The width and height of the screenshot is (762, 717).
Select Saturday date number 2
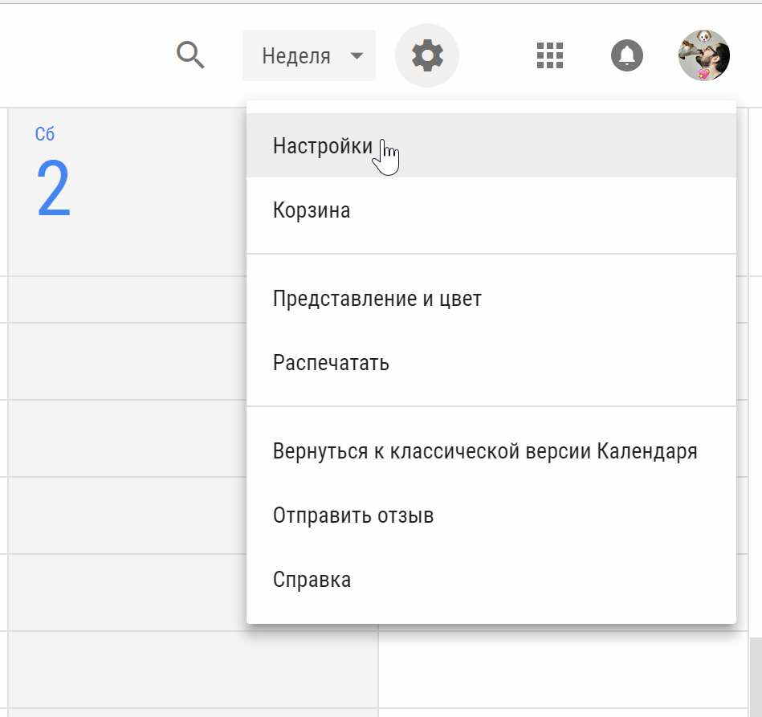pyautogui.click(x=53, y=190)
